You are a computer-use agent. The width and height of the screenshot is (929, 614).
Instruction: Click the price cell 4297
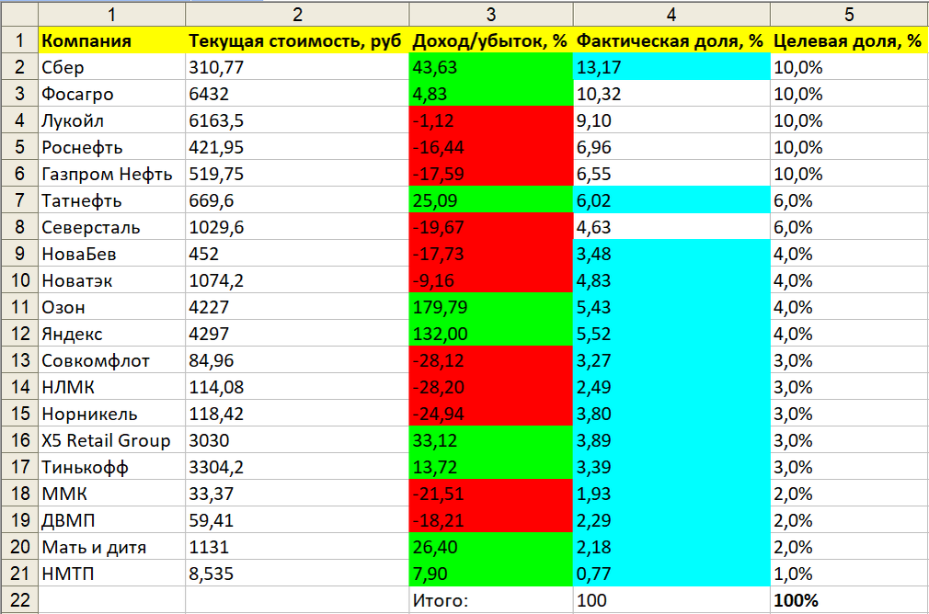297,334
